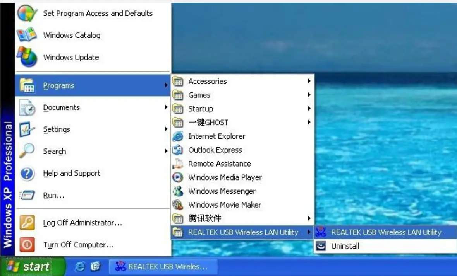Image resolution: width=457 pixels, height=276 pixels.
Task: Select Set Program Access and Defaults
Action: coord(93,14)
